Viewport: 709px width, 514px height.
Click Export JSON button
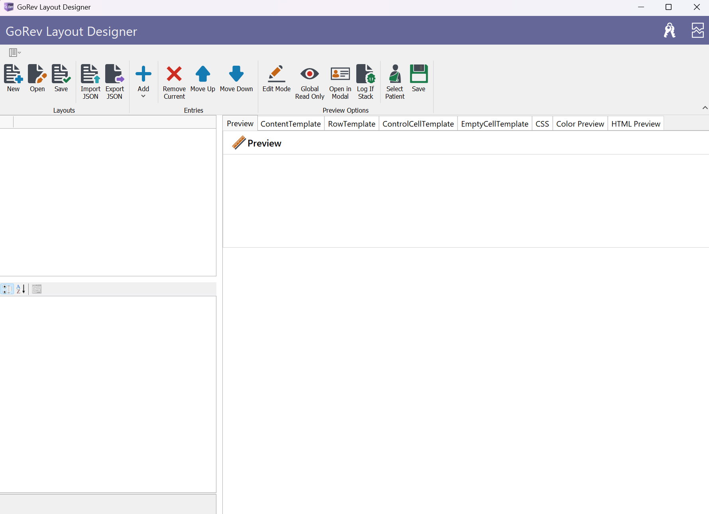click(x=115, y=82)
